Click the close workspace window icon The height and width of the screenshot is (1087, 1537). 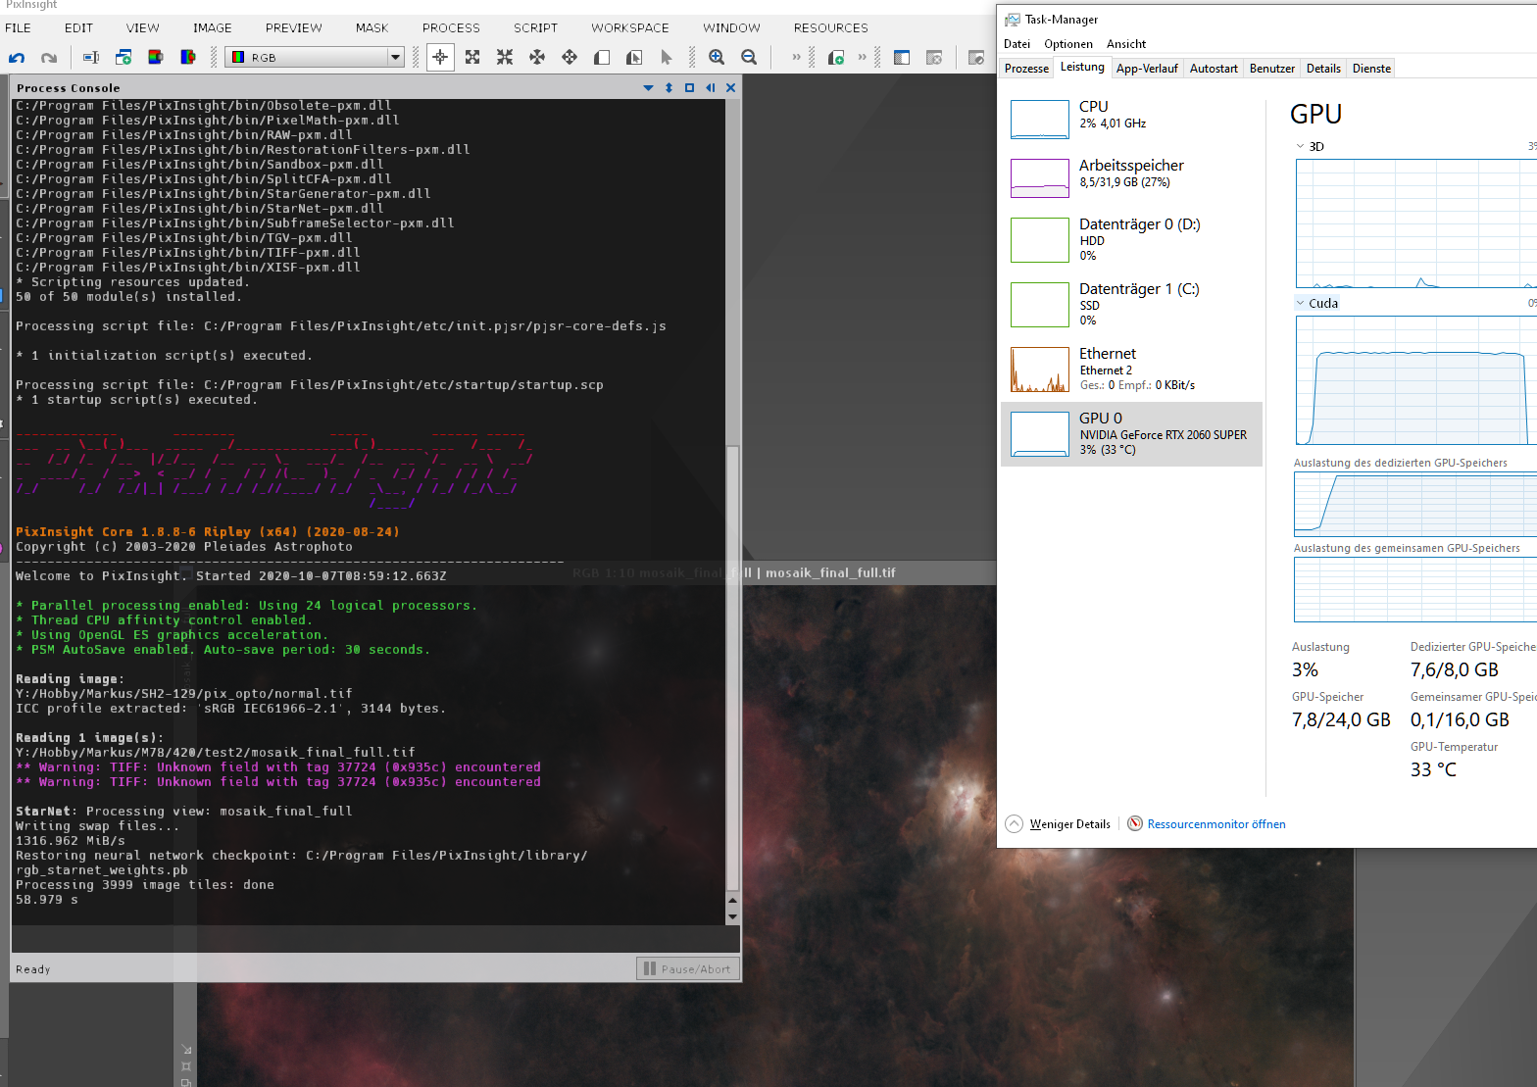[934, 58]
